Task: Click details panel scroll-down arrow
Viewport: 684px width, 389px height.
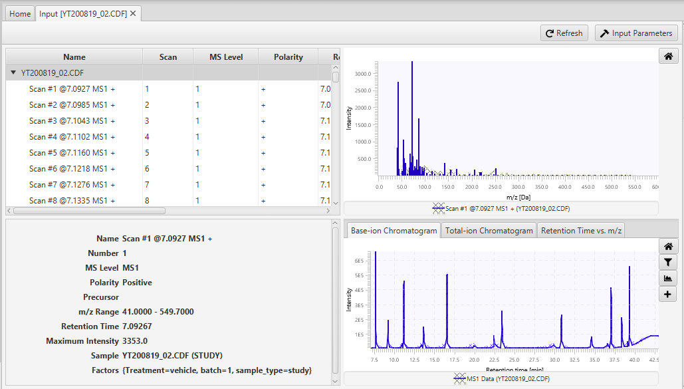Action: [x=335, y=381]
